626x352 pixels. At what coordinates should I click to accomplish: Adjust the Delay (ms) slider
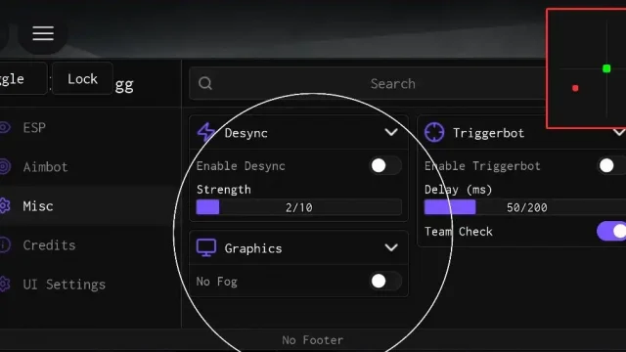tap(525, 207)
